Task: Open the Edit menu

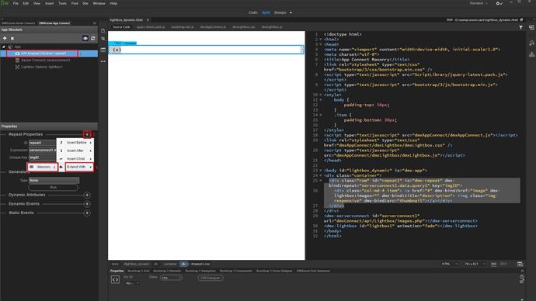Action: pos(26,3)
